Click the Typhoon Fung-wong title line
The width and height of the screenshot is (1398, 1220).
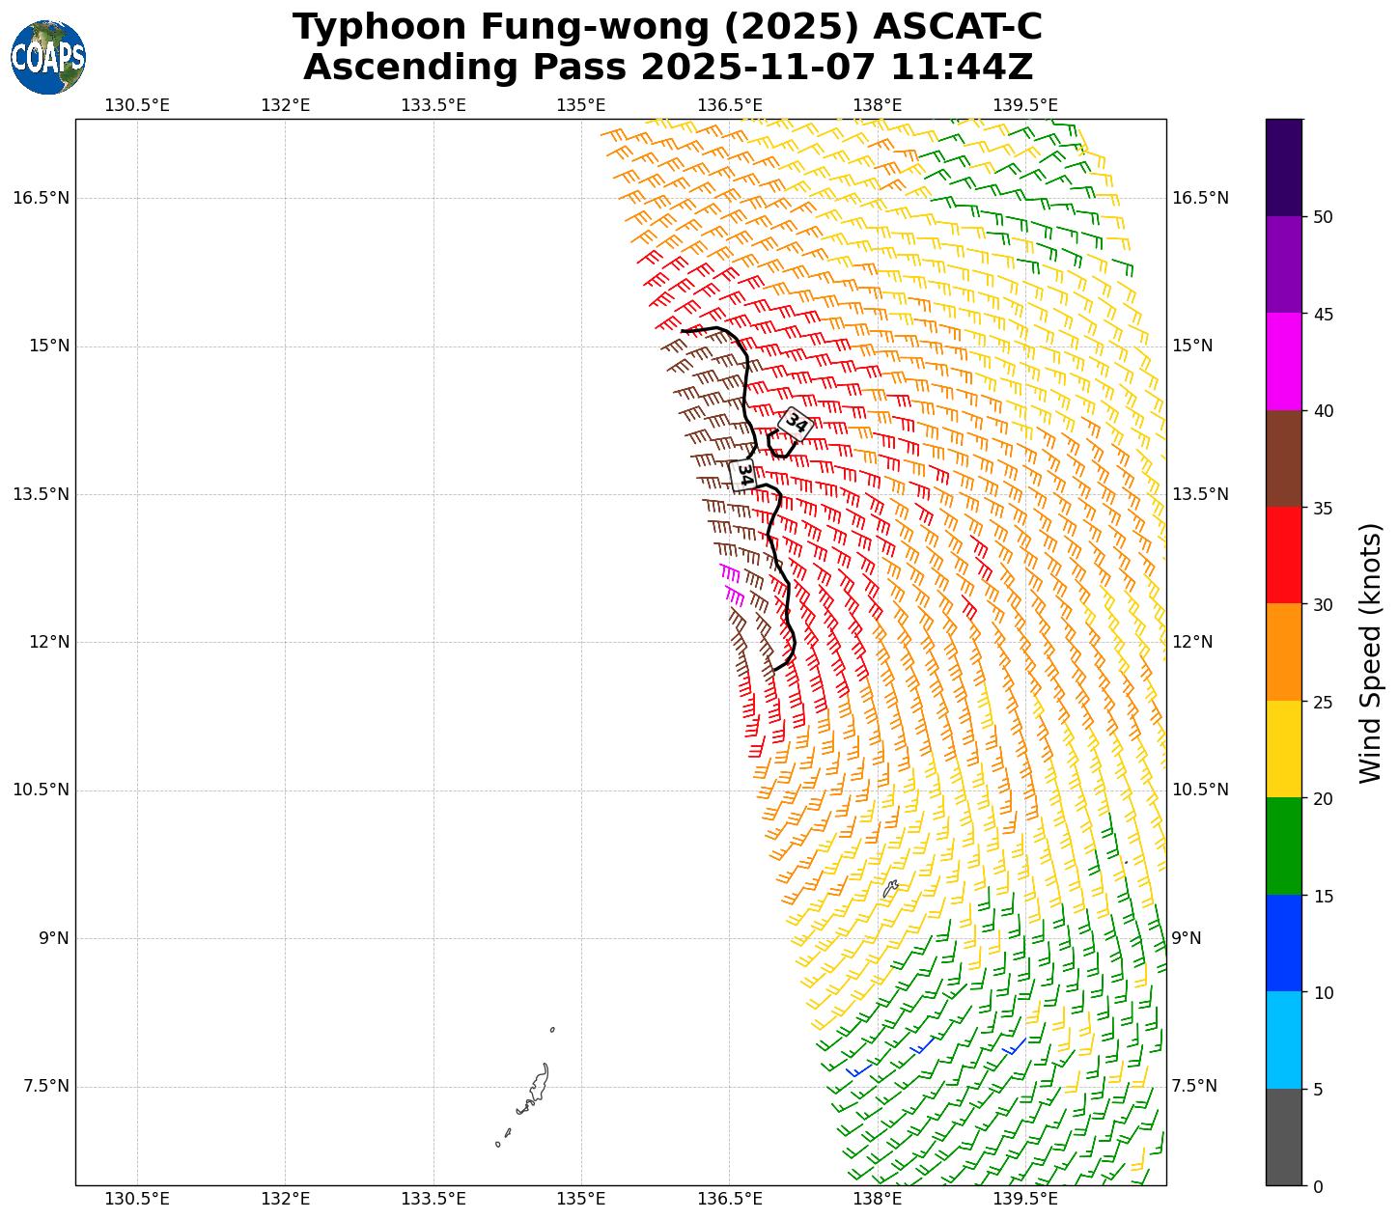pos(667,27)
